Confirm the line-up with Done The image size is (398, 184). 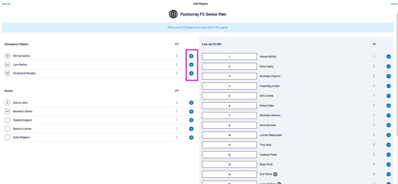tap(394, 4)
